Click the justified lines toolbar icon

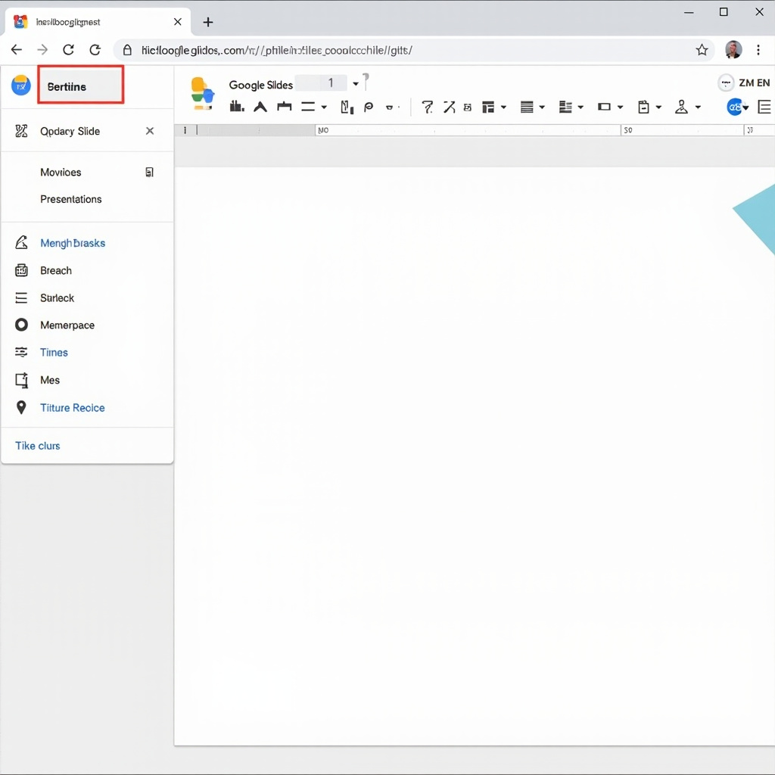point(527,107)
